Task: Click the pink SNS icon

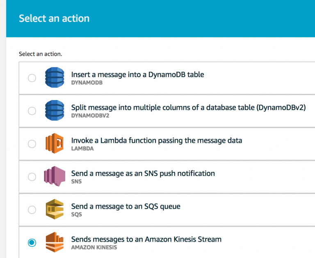Action: (55, 176)
